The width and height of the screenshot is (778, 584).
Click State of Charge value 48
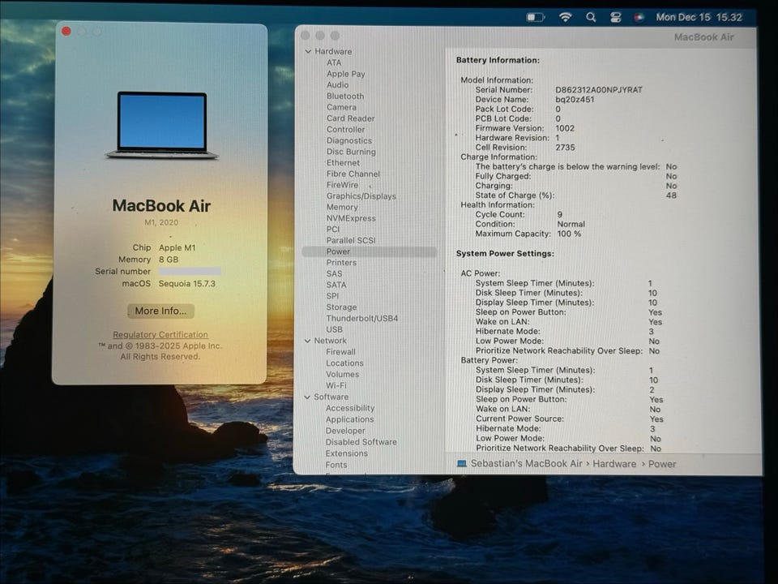point(671,195)
